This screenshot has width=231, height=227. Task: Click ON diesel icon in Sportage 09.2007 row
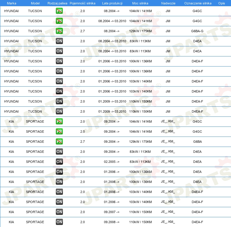coord(59,212)
